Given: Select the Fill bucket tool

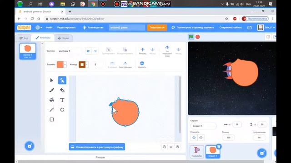Looking at the screenshot, I should click(x=51, y=100).
